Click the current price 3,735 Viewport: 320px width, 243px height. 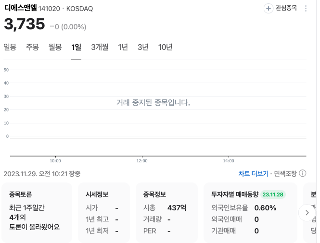point(24,24)
